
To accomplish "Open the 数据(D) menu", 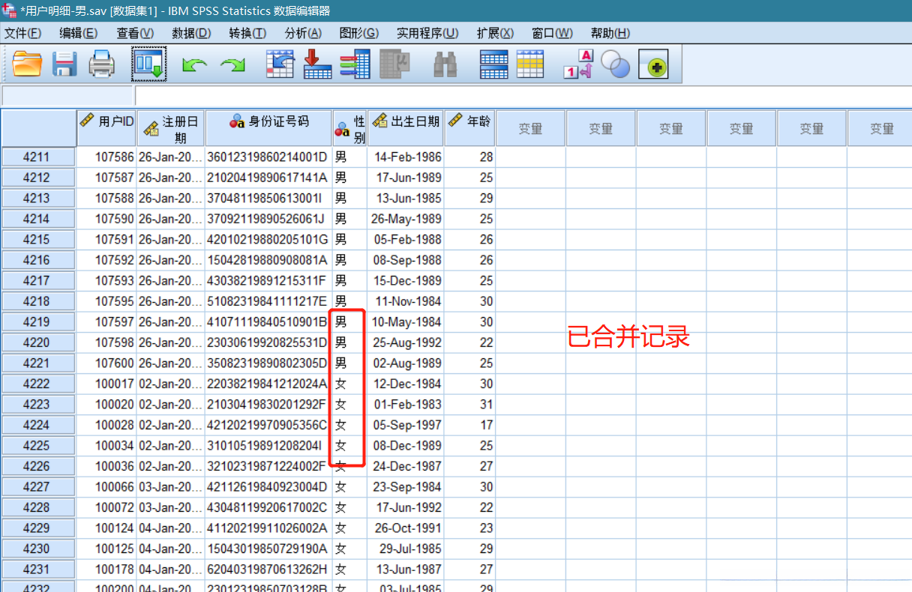I will 191,33.
